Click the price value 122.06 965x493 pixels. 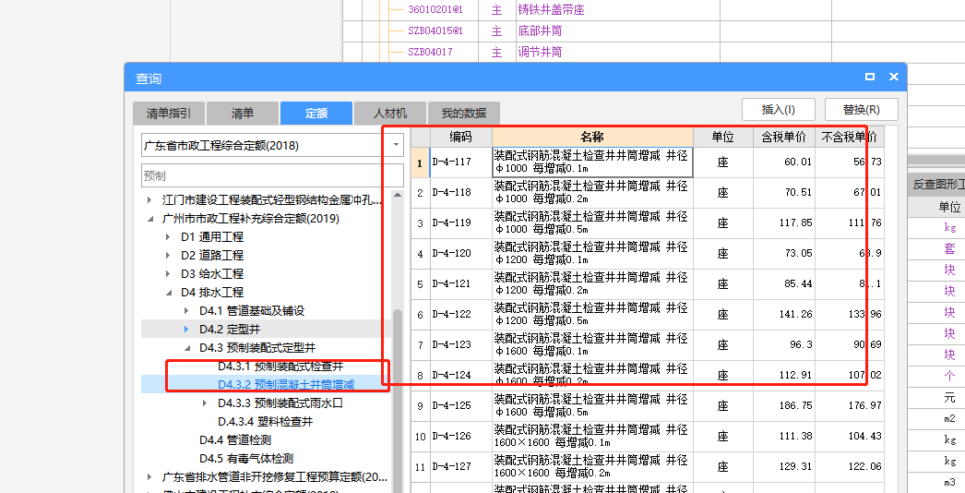pos(864,466)
